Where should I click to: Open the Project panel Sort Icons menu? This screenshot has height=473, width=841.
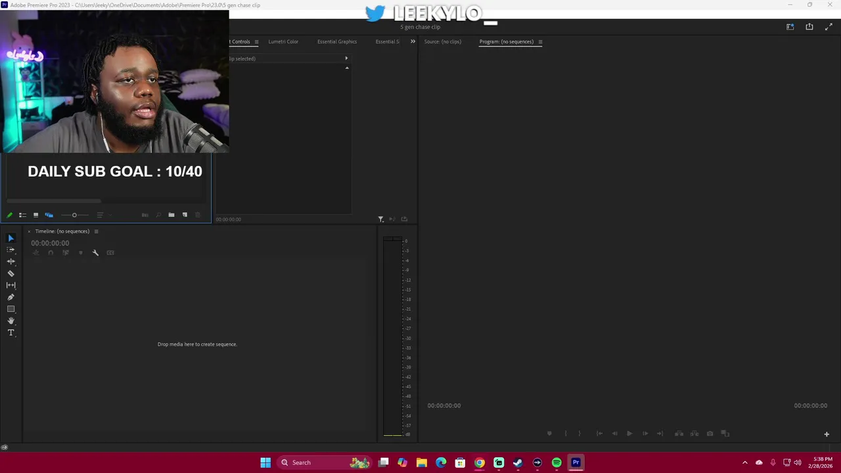tap(100, 215)
